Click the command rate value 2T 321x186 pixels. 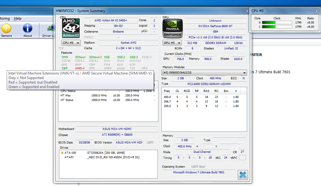[242, 152]
